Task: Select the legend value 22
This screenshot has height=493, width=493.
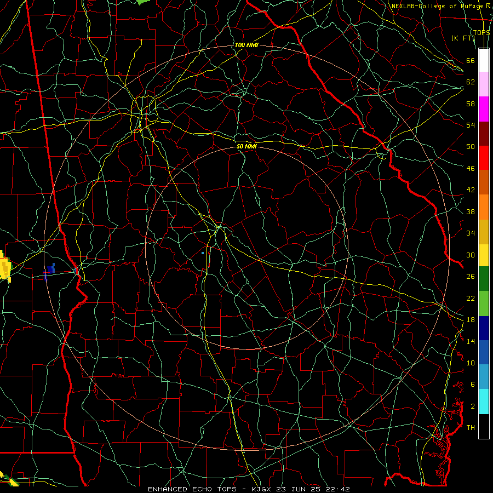Action: (471, 298)
